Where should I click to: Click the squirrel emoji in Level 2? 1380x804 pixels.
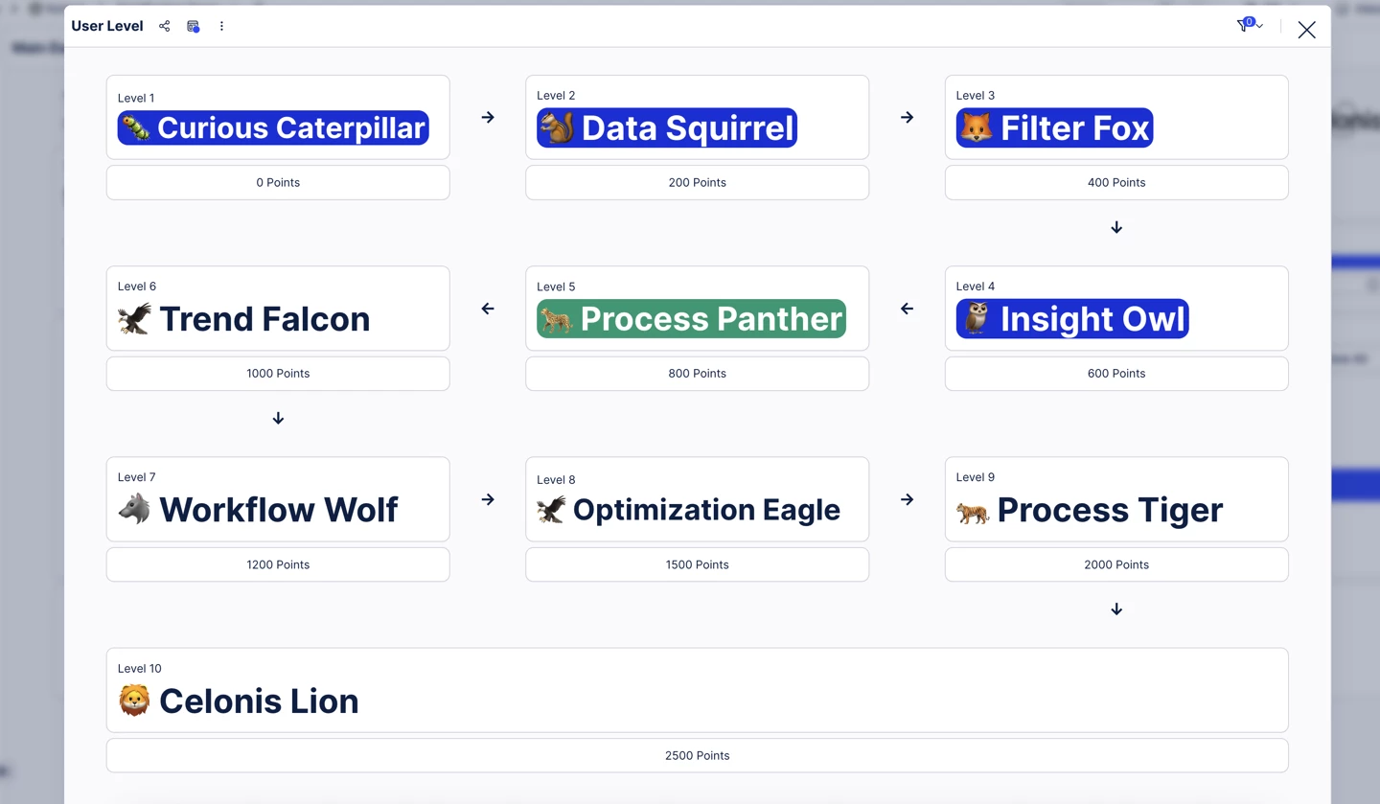tap(556, 128)
